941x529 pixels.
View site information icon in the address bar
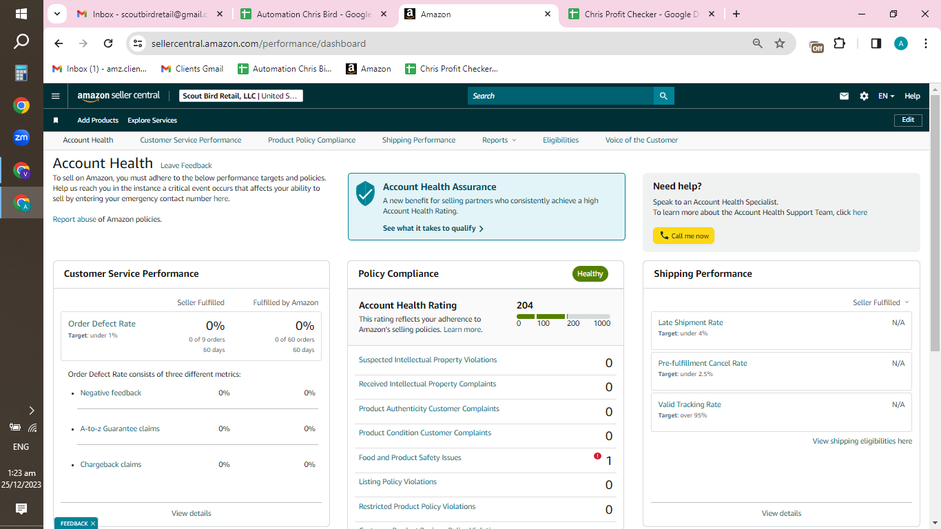point(138,43)
